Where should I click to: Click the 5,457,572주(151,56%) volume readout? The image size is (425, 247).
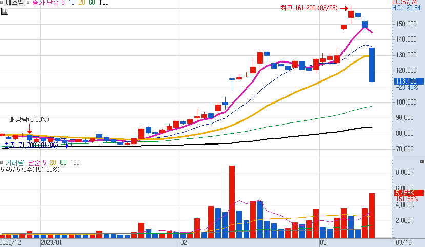click(x=30, y=169)
